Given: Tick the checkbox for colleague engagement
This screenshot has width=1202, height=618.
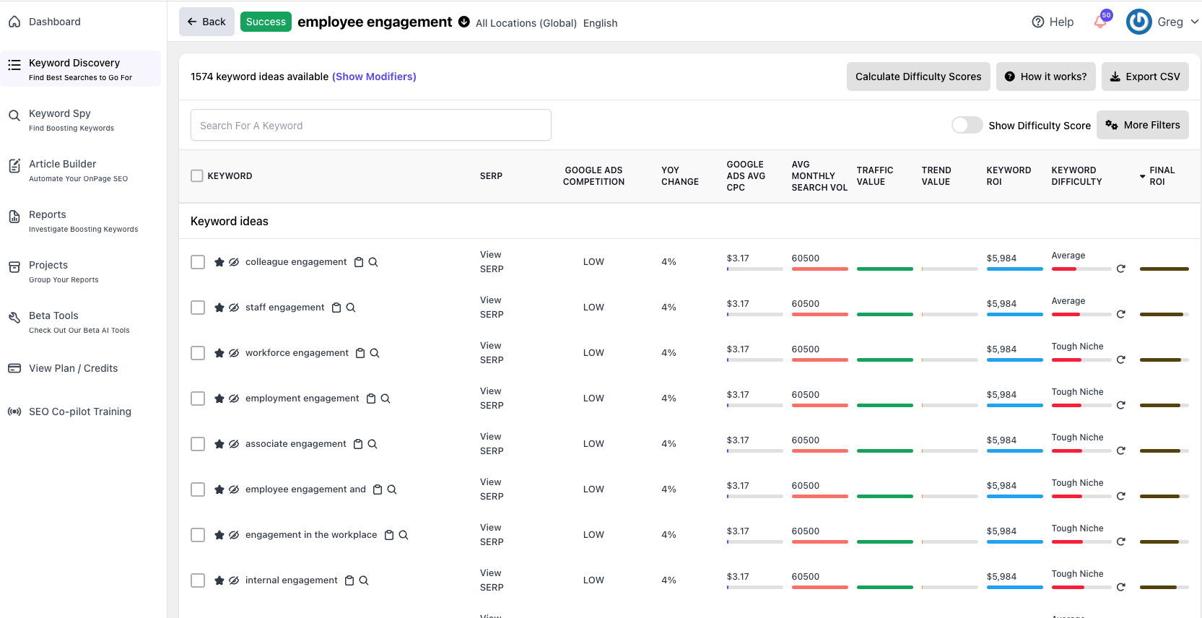Looking at the screenshot, I should 198,262.
